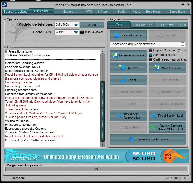Click the S/N: 10000FF56 status entry
Image resolution: width=193 pixels, height=183 pixels.
click(175, 178)
